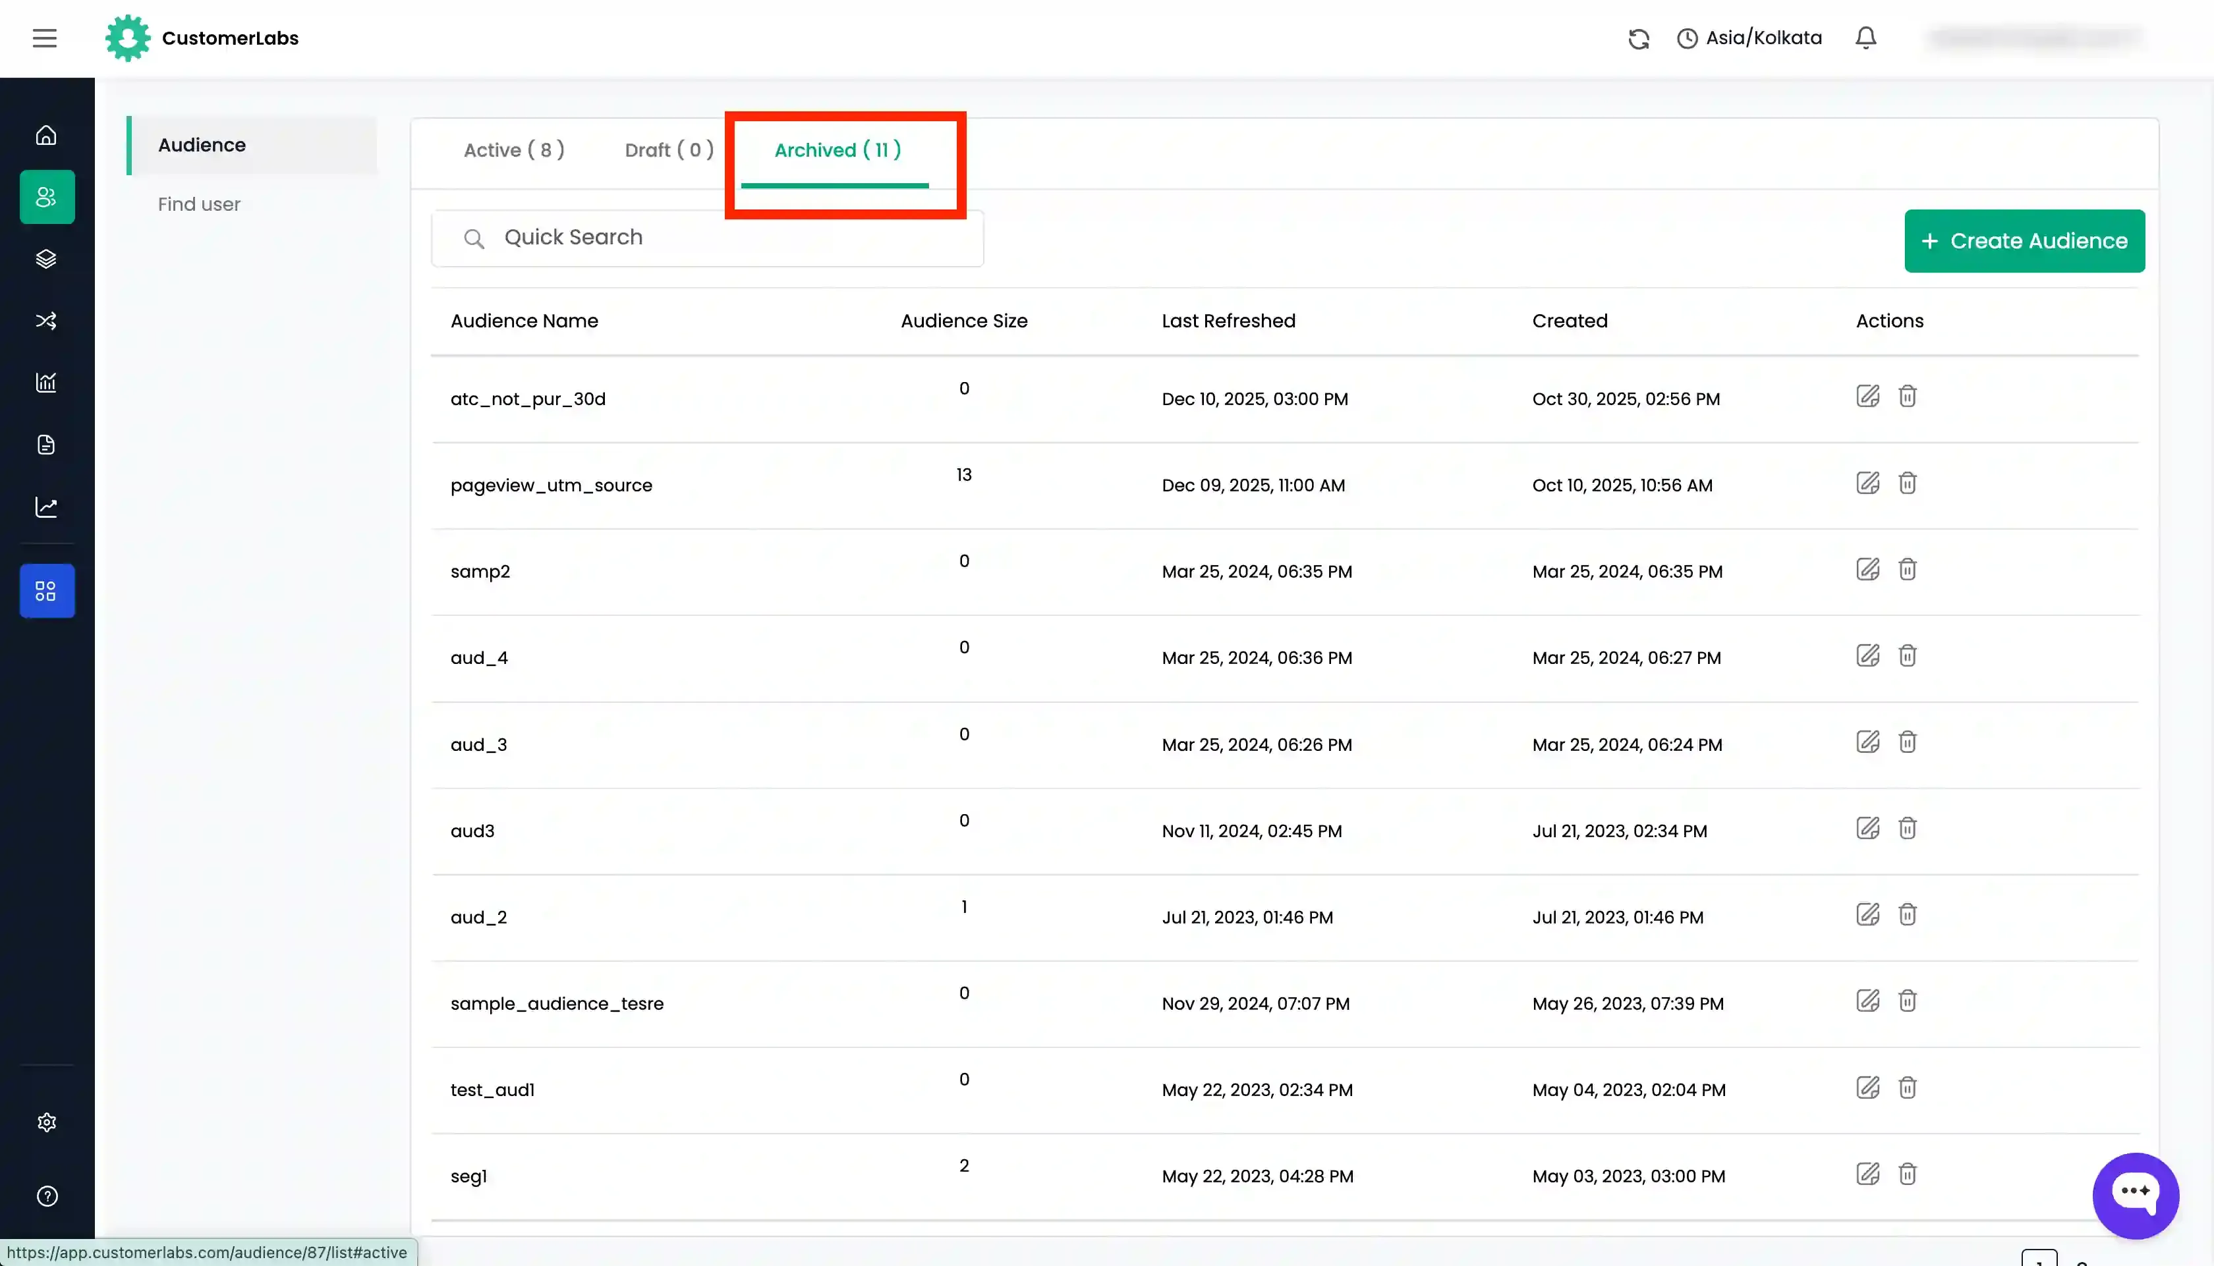
Task: Click the Dec 10, 2025, 03:00 PM cell
Action: (1255, 399)
